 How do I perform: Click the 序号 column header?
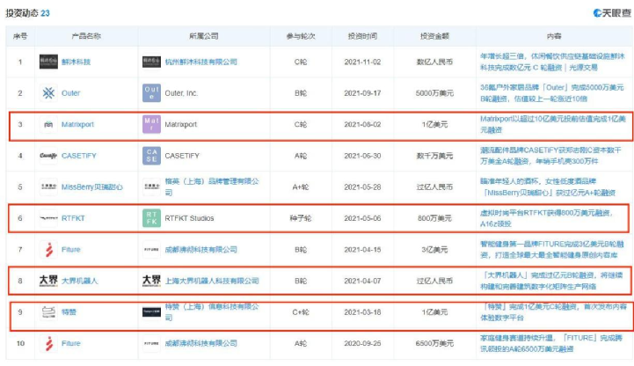click(x=20, y=36)
